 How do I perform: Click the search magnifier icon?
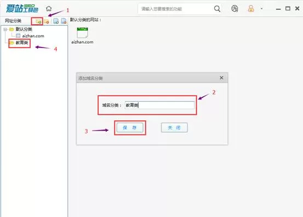pyautogui.click(x=217, y=9)
